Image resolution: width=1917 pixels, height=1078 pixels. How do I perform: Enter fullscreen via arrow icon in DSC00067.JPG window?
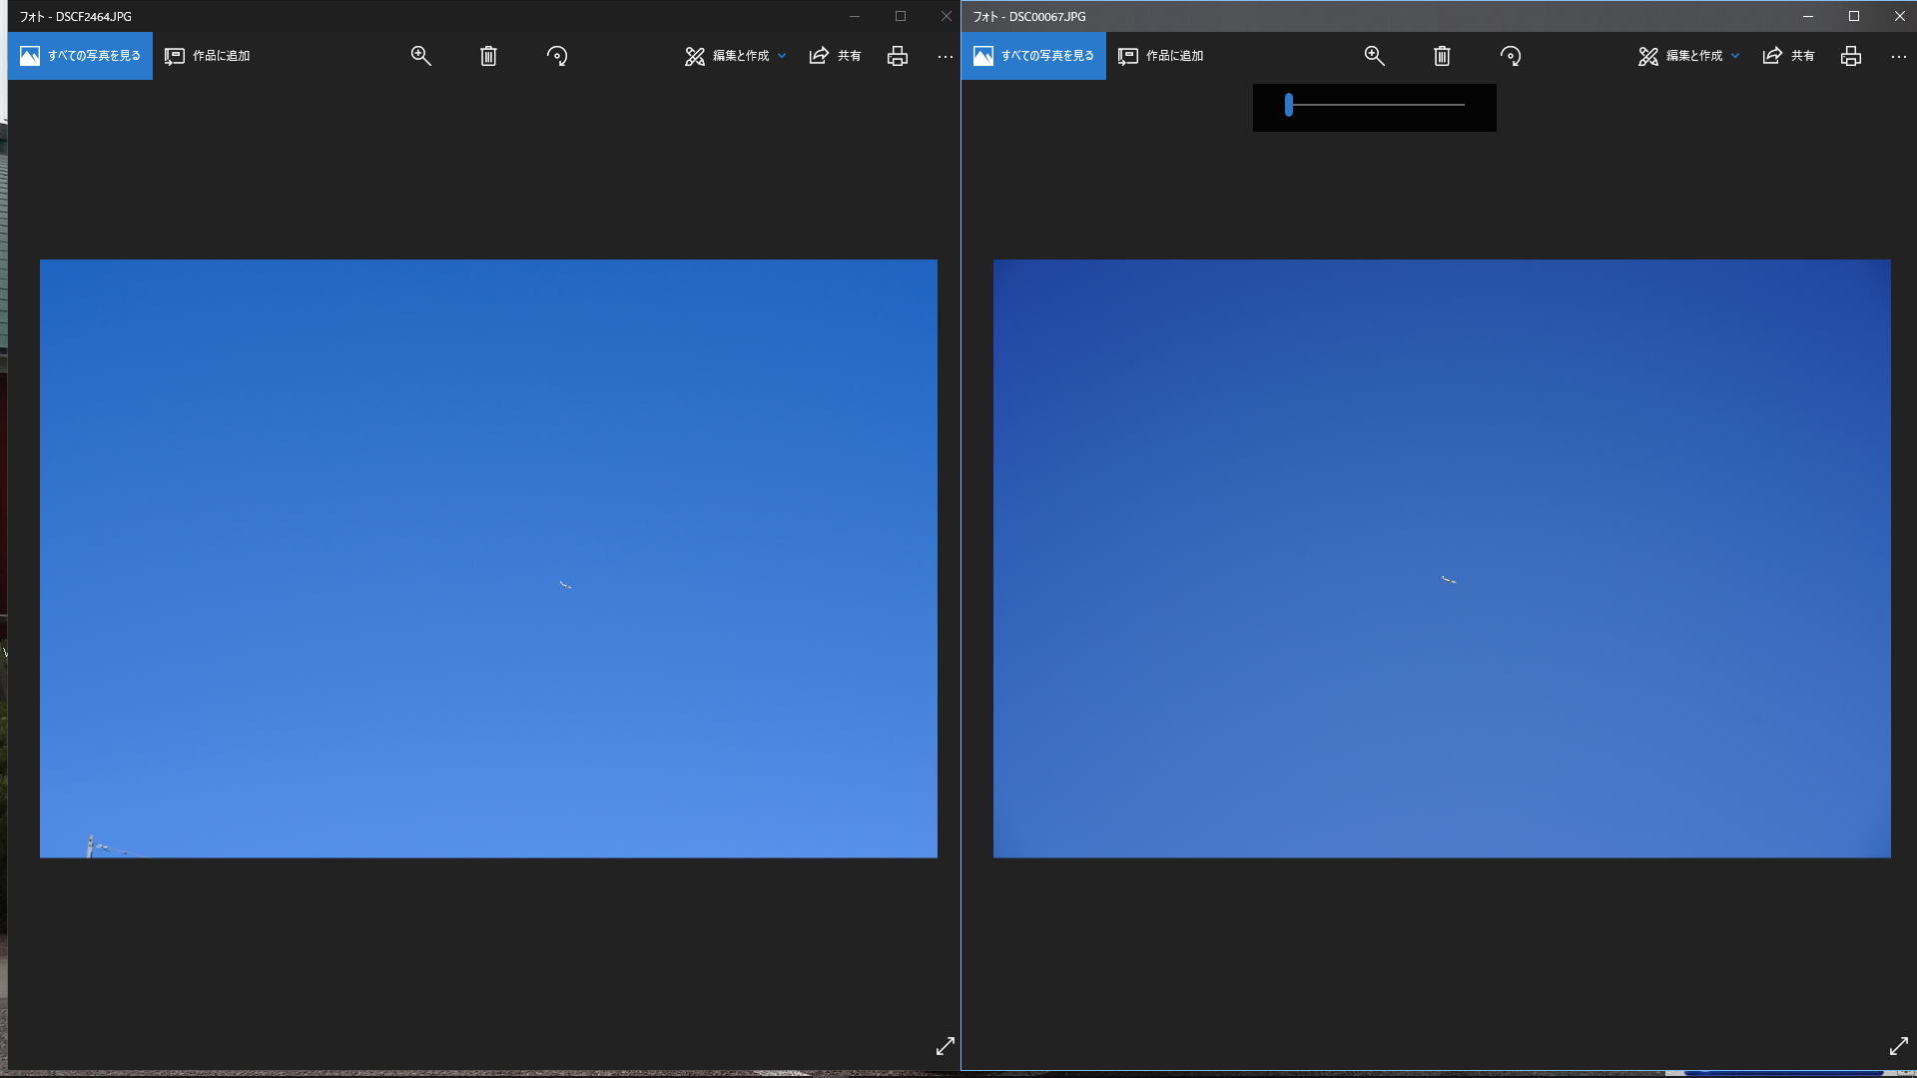coord(1899,1046)
